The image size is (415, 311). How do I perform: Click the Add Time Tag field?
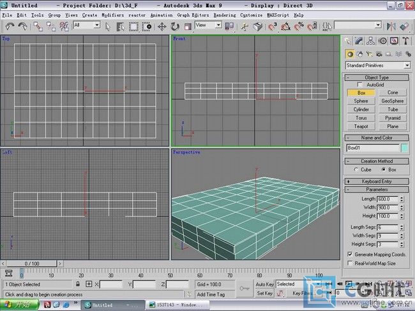coord(215,294)
